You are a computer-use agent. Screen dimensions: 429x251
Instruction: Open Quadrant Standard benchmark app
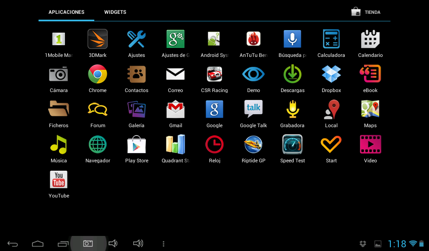(176, 145)
